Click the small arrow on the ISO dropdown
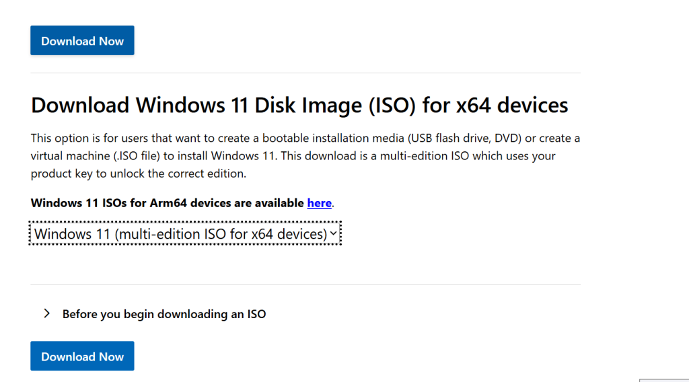The height and width of the screenshot is (382, 689). [x=334, y=233]
